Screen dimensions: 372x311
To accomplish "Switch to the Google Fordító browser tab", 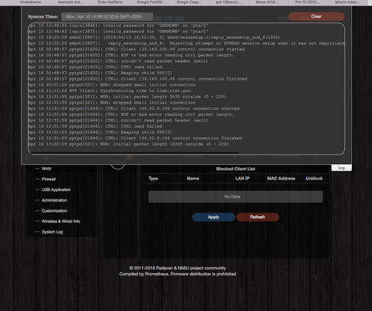I will (150, 2).
